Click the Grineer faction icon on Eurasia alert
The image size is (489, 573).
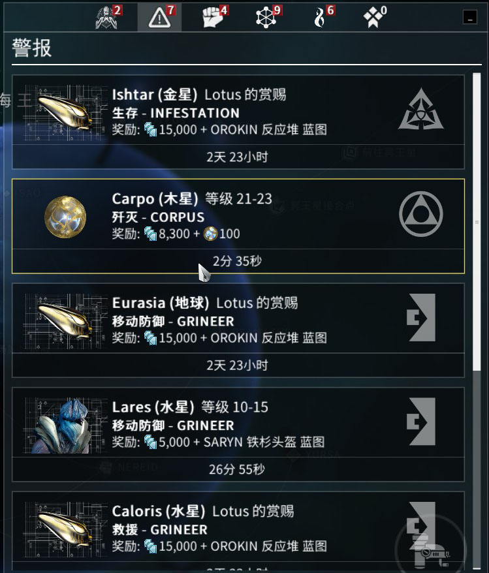(x=421, y=317)
